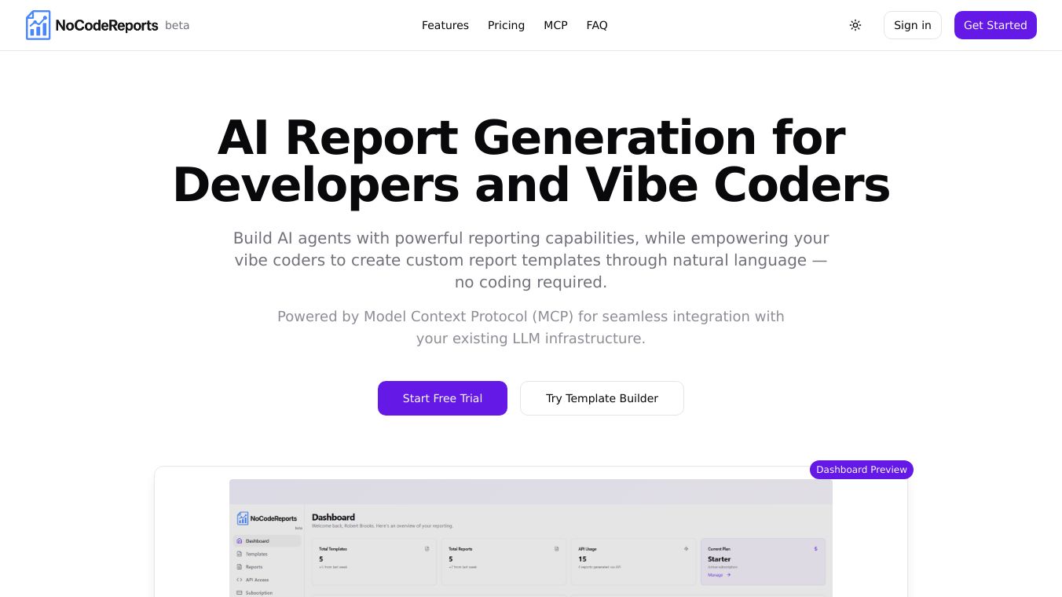Screen dimensions: 1062x597
Task: Click the 'AI Report Generation for' headline text
Action: pyautogui.click(x=531, y=137)
